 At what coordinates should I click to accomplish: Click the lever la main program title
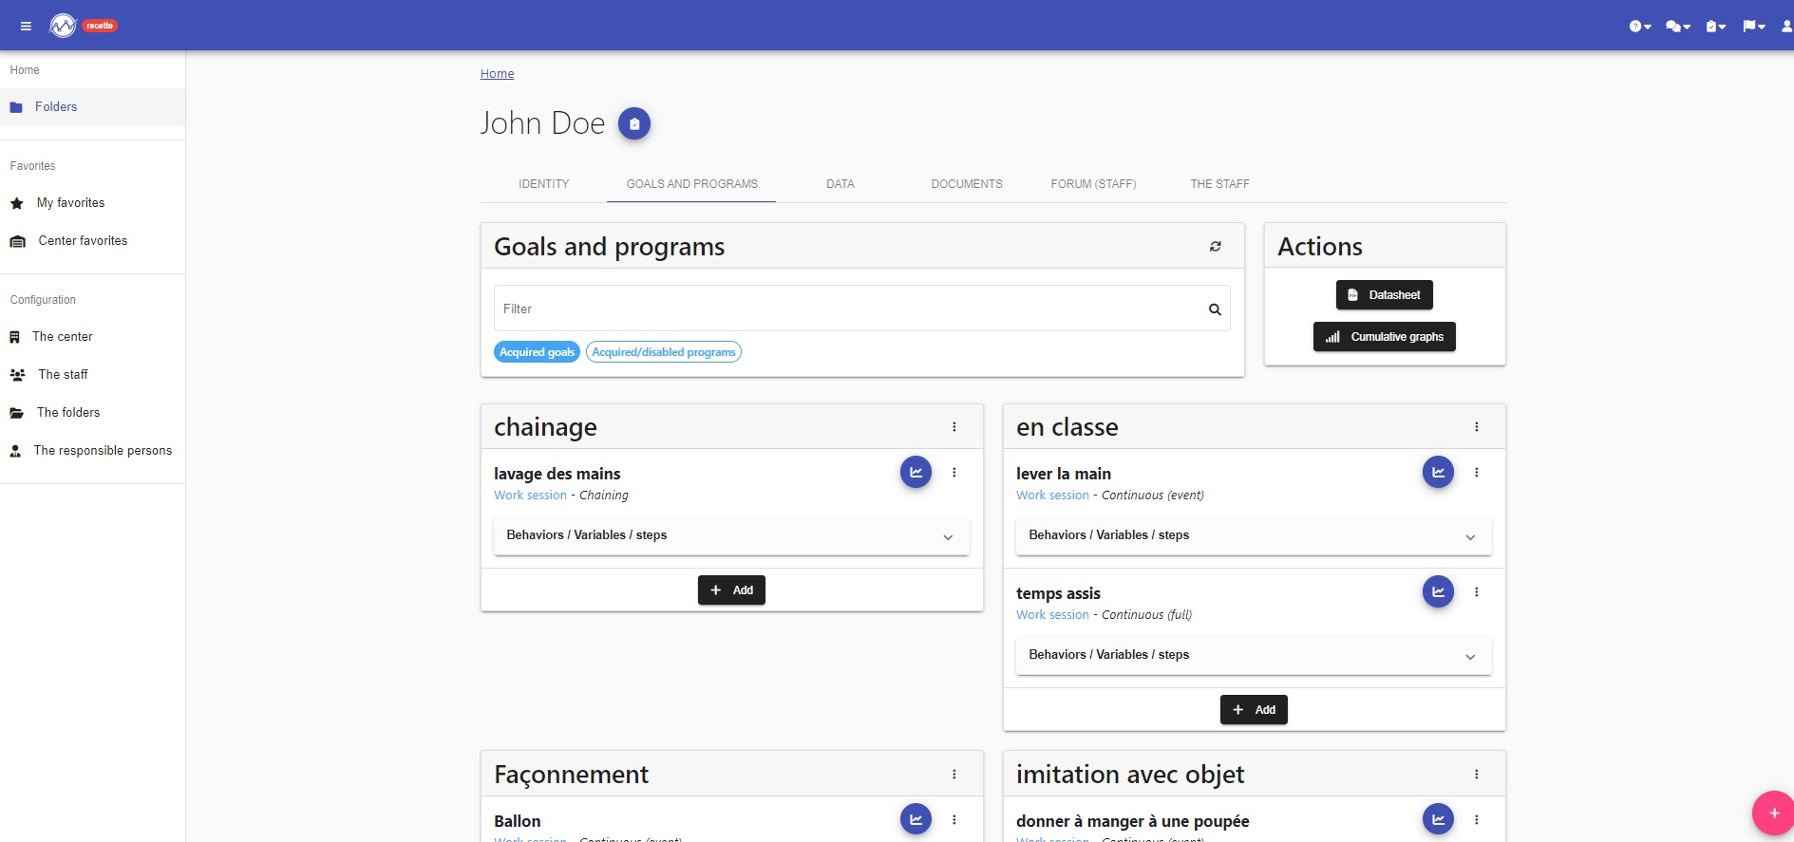click(x=1063, y=474)
